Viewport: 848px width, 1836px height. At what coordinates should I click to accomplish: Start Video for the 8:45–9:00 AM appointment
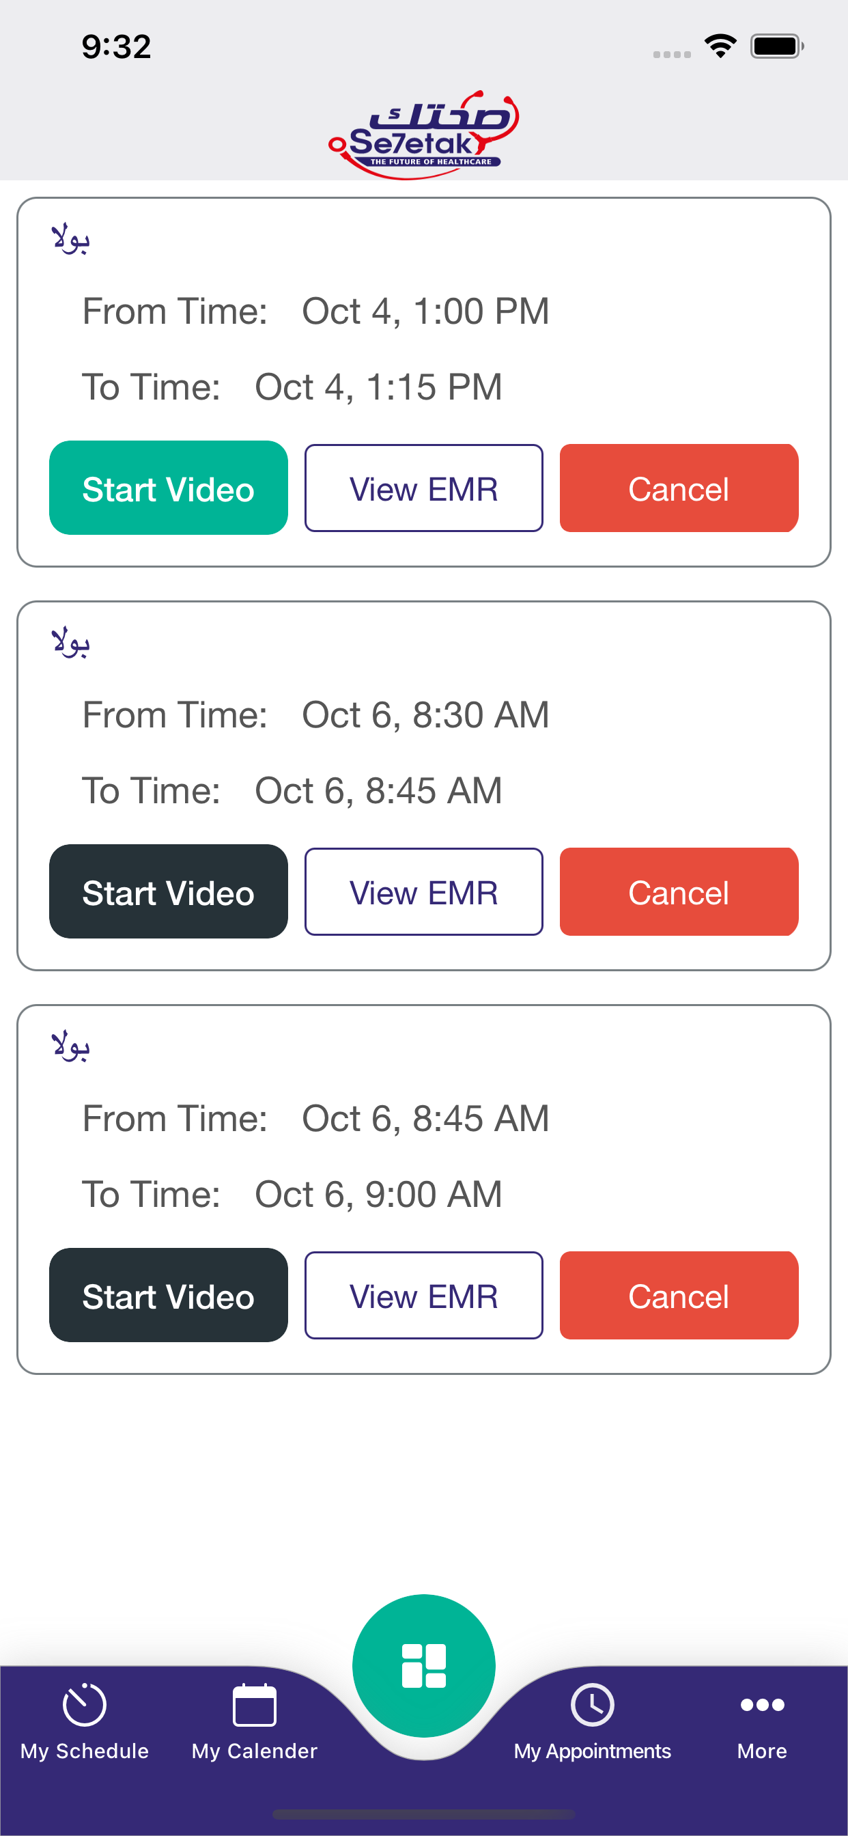coord(169,1295)
